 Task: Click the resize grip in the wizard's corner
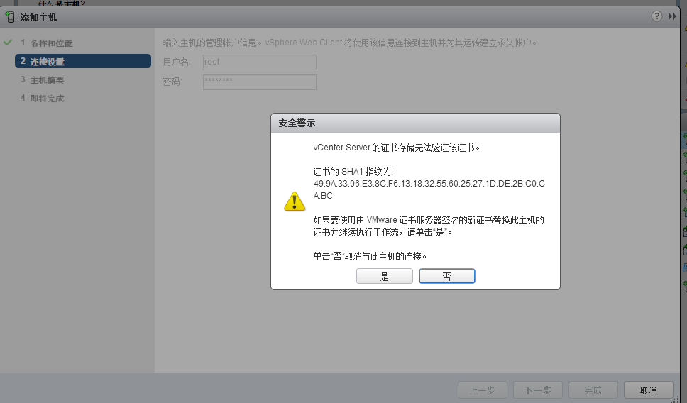676,398
